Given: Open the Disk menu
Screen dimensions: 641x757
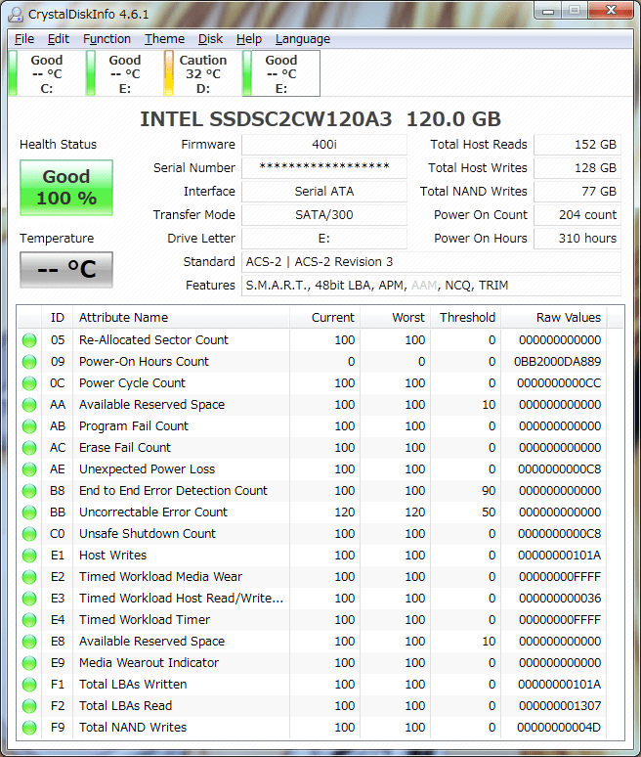Looking at the screenshot, I should pos(210,38).
